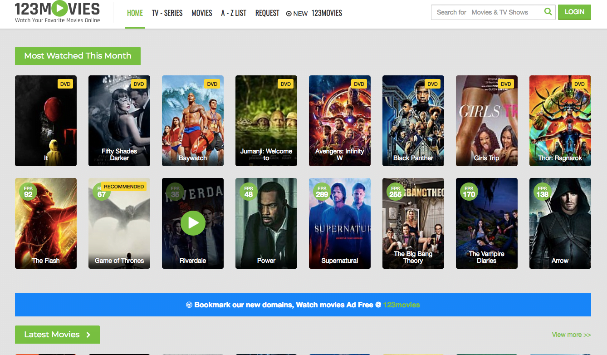
Task: Open the A - Z List page
Action: 234,13
